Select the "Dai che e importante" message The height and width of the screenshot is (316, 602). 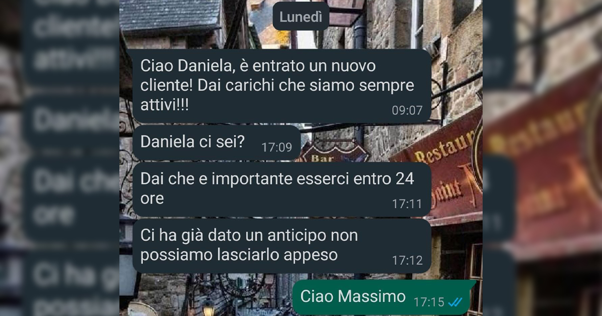[281, 189]
